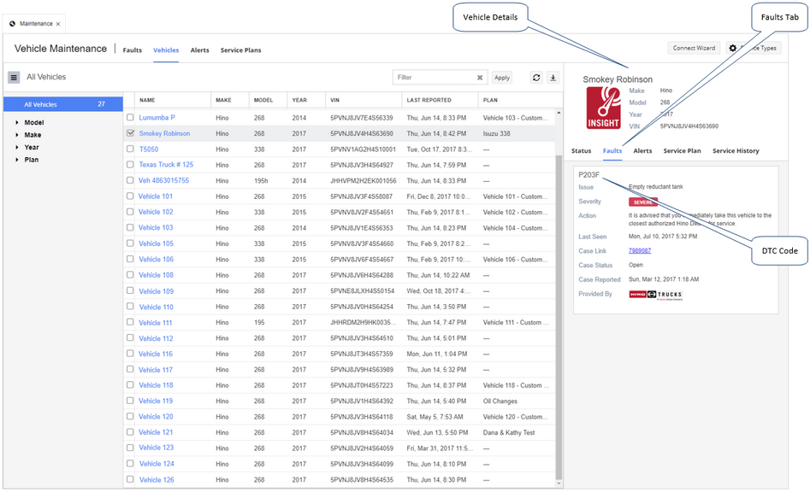Open the Vehicle 111 link
Screen dimensions: 810x492
point(156,322)
